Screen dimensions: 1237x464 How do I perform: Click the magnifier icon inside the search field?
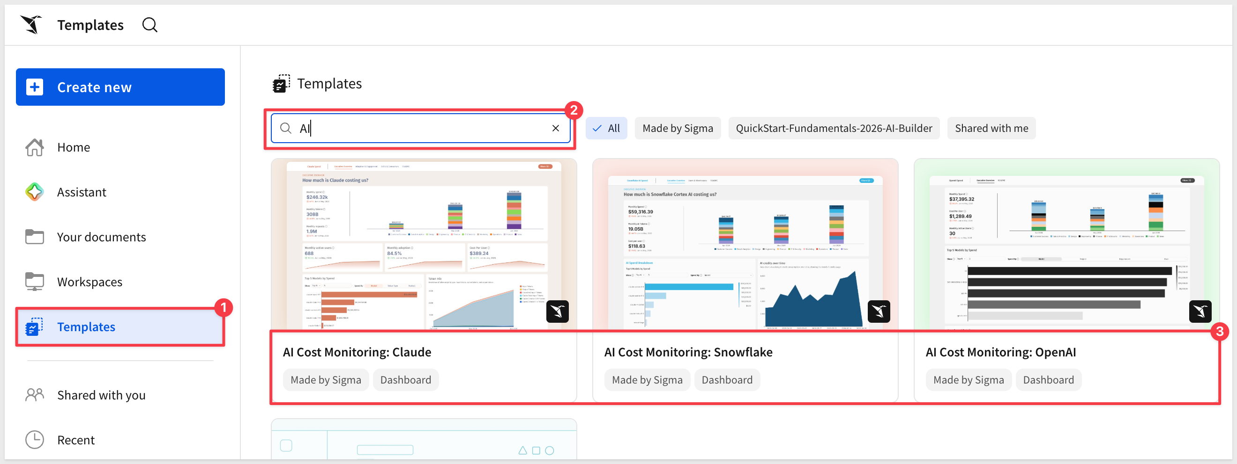(x=286, y=128)
